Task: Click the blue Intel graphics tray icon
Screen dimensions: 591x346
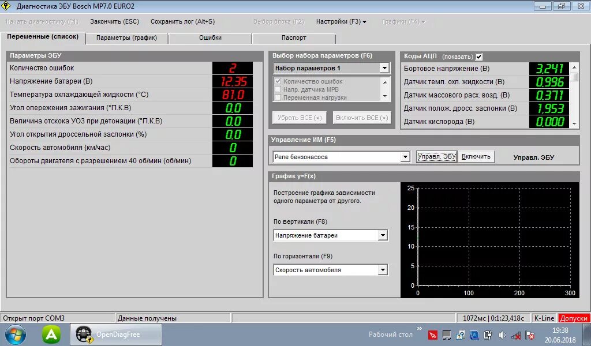Action: [x=474, y=334]
